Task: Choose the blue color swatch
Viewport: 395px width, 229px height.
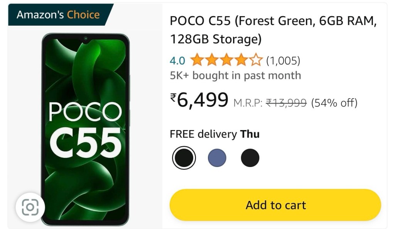Action: (217, 158)
